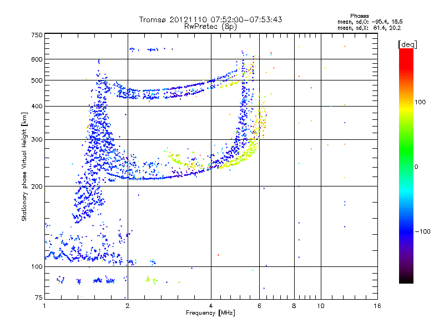
Task: Click the y-axis label '300'
Action: (x=37, y=140)
